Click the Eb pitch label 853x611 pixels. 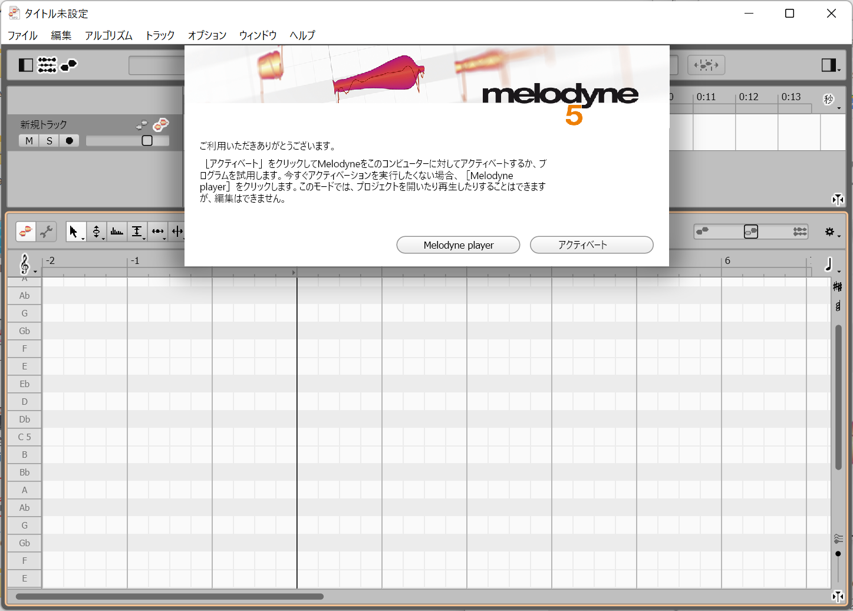[24, 384]
